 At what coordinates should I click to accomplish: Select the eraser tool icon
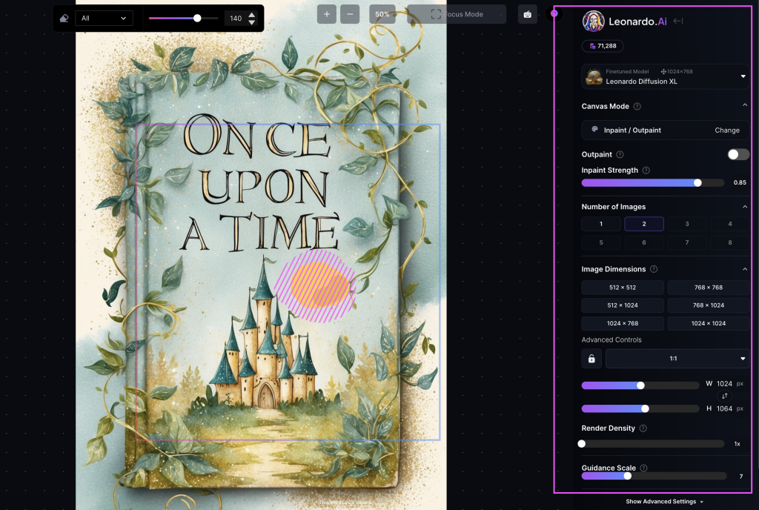pos(64,18)
